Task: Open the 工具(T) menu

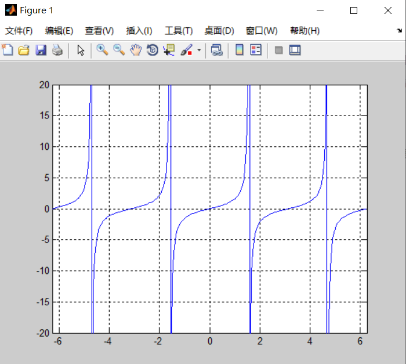Action: click(x=179, y=31)
